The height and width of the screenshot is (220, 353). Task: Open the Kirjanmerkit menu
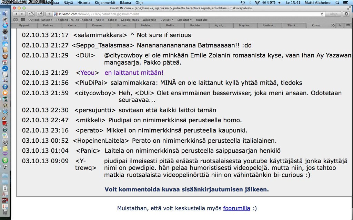tap(106, 2)
